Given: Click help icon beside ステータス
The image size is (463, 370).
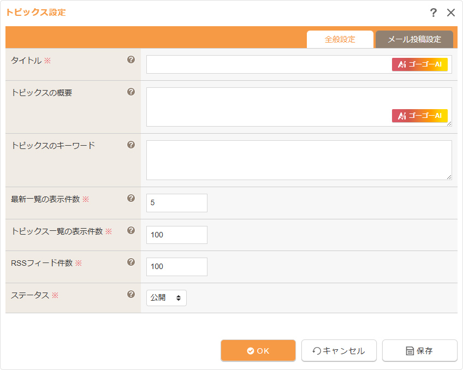Looking at the screenshot, I should tap(131, 294).
